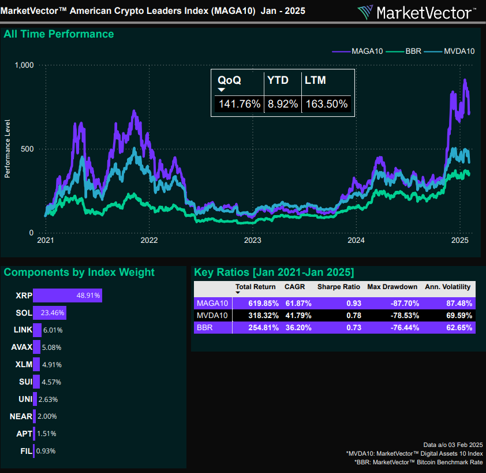486x473 pixels.
Task: Click the 0.93 Sharpe Ratio cell
Action: (354, 304)
